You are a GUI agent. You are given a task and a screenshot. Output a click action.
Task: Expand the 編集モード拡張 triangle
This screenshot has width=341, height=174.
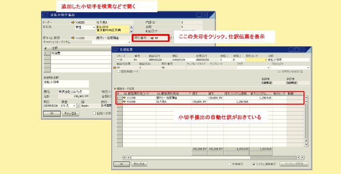(x=115, y=89)
